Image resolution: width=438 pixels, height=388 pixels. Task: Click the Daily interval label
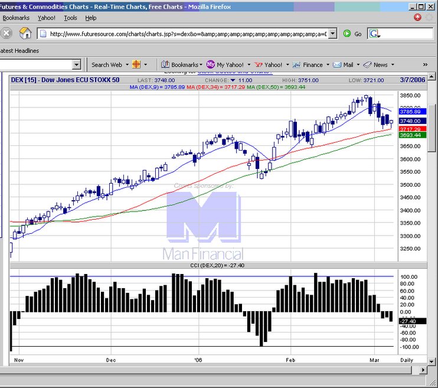coord(407,360)
